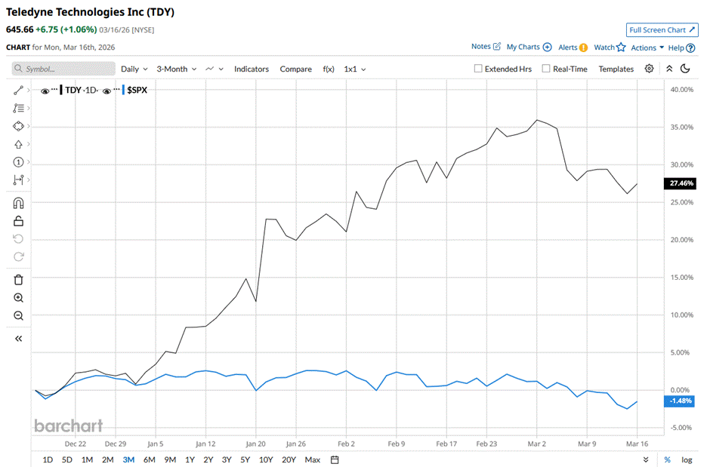Expand the 3-Month period dropdown

coord(176,69)
